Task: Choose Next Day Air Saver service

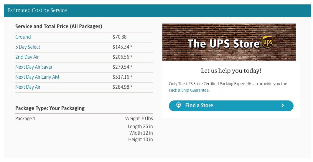Action: coord(34,67)
